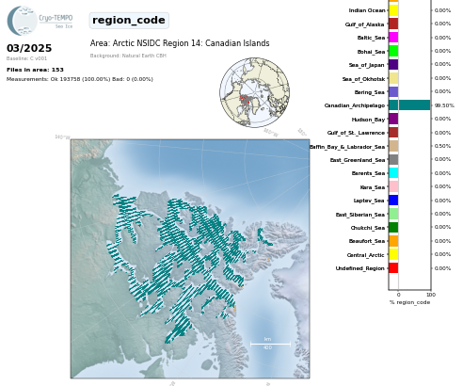Click the Laptev_Sea blue swatch
The height and width of the screenshot is (386, 463).
click(x=393, y=201)
